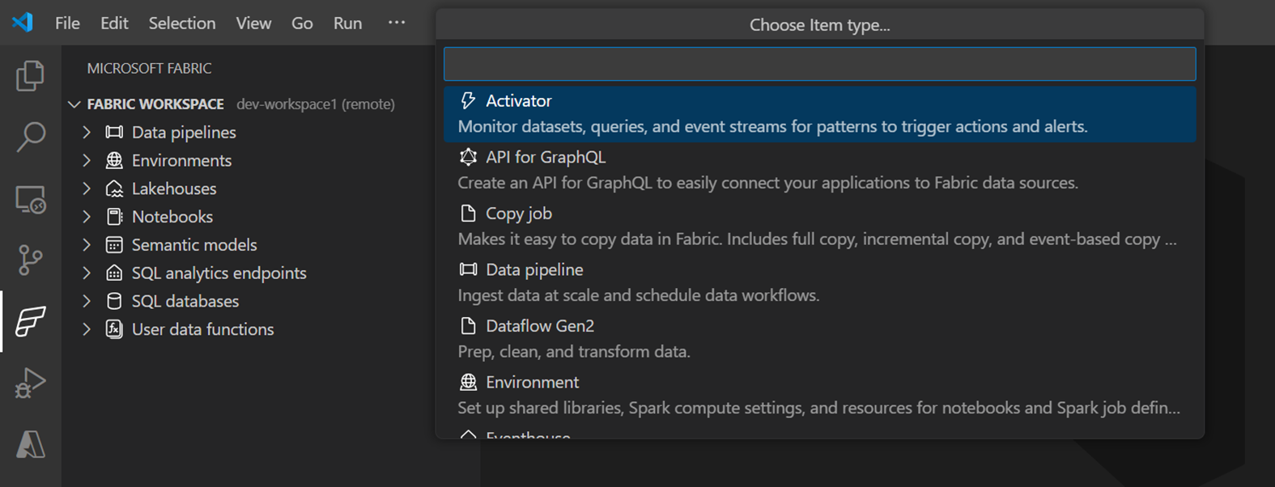Expand the SQL analytics endpoints node
Viewport: 1275px width, 487px height.
click(x=87, y=273)
